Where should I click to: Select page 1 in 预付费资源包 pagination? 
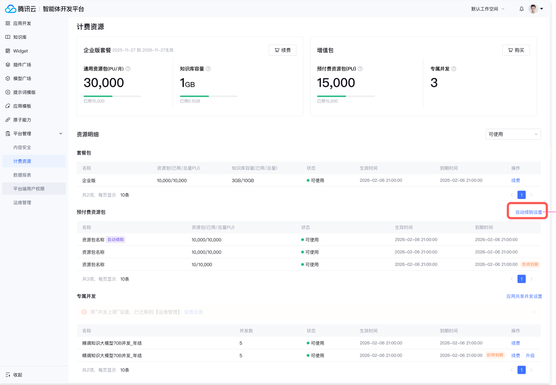521,279
